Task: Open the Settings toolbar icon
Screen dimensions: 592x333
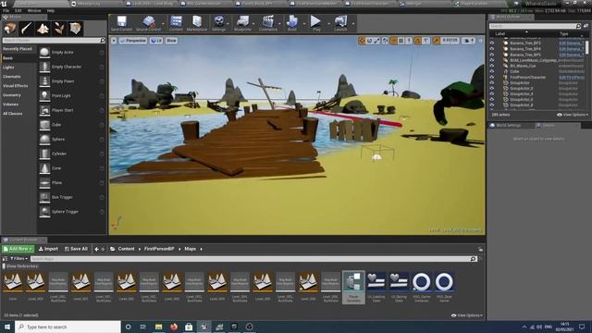Action: 218,21
